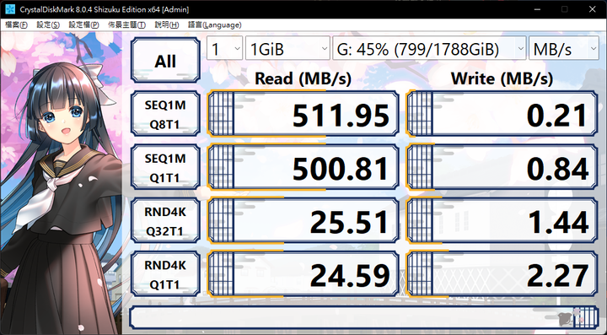Image resolution: width=607 pixels, height=335 pixels.
Task: Select the 25.51 read result
Action: (303, 221)
